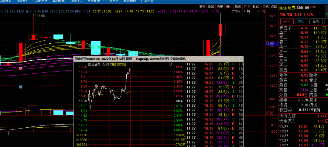Click the 买四 price 16.06 row
This screenshot has height=147, width=328.
pyautogui.click(x=303, y=65)
